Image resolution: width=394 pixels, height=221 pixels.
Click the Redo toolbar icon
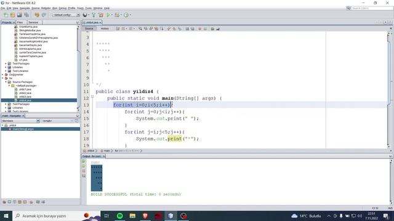[x=44, y=15]
